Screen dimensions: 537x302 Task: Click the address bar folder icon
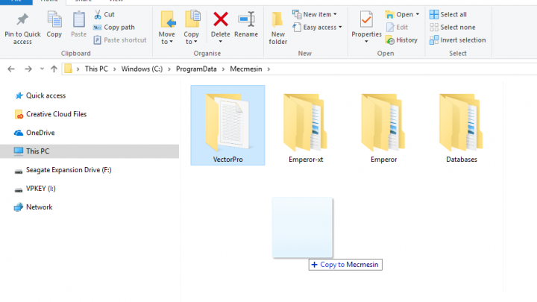[x=68, y=69]
